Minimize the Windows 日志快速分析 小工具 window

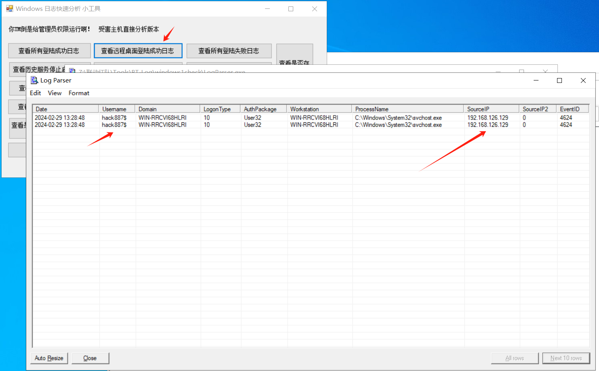(267, 9)
